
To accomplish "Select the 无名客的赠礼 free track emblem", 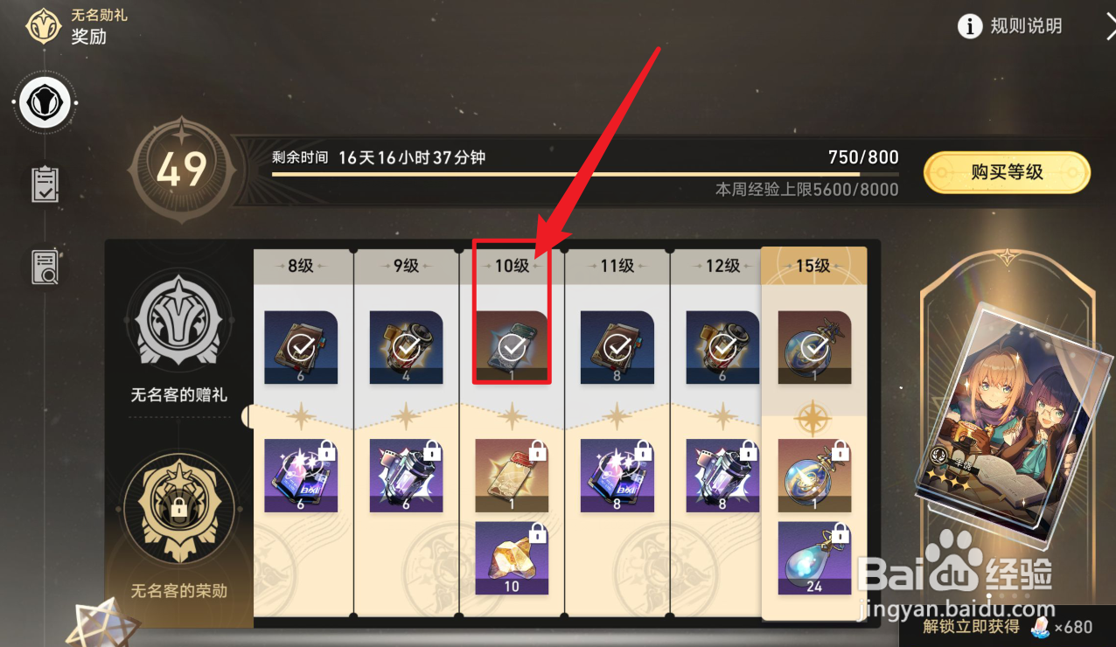I will 178,325.
